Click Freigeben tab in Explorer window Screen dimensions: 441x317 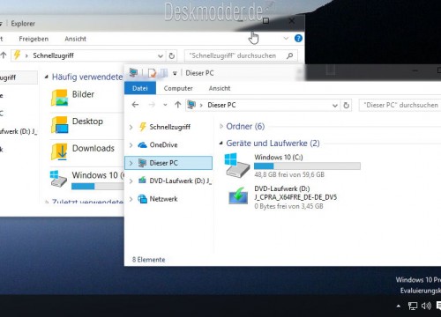tap(34, 39)
